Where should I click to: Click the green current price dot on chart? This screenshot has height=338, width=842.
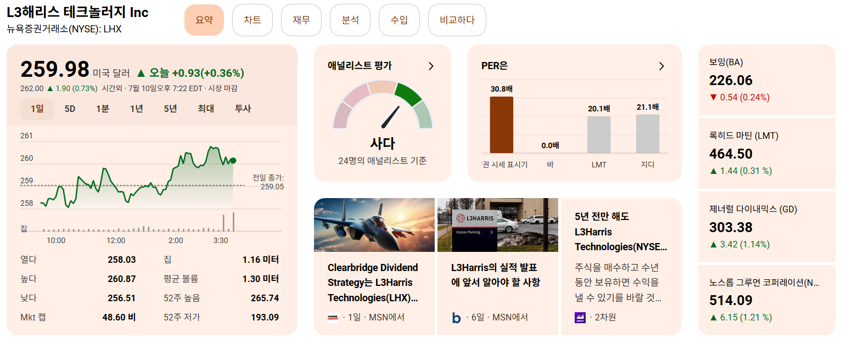[233, 161]
